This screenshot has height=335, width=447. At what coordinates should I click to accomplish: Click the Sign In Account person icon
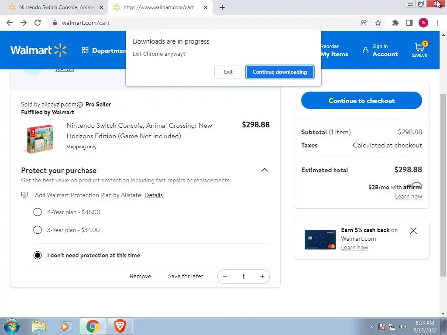coord(365,51)
